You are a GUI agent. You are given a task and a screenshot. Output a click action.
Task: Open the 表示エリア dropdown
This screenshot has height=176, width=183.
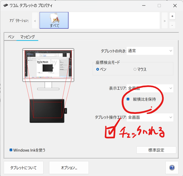150,88
